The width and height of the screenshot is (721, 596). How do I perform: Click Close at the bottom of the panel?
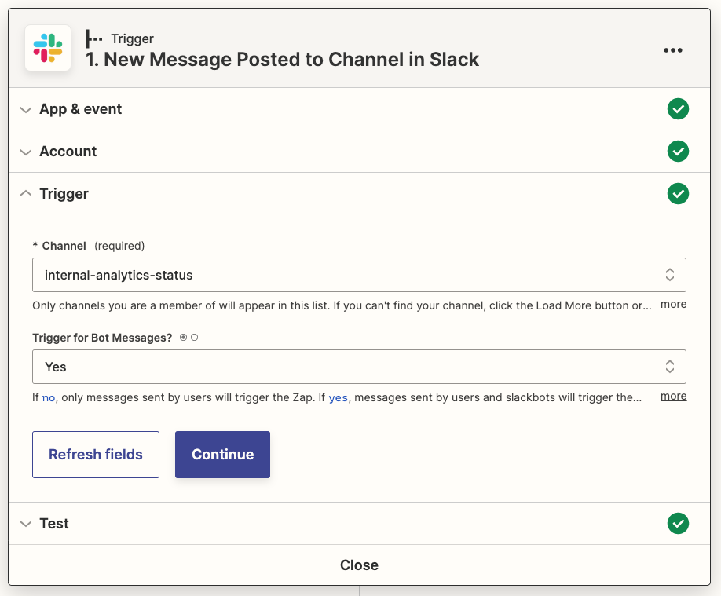tap(359, 565)
